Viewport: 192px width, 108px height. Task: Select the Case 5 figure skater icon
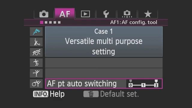pos(36,73)
